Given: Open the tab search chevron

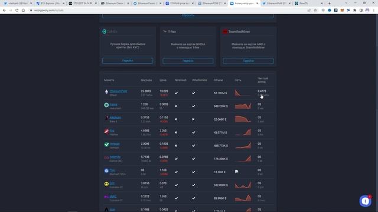Looking at the screenshot, I should pos(347,3).
